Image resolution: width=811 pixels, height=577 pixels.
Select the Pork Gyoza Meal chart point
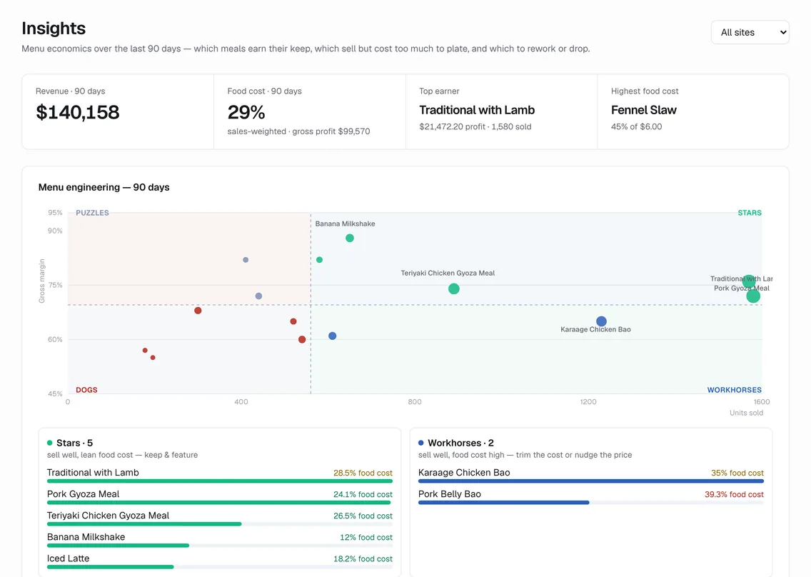753,296
